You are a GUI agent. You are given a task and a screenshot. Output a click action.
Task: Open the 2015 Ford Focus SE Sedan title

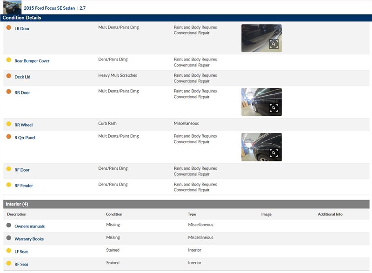49,8
